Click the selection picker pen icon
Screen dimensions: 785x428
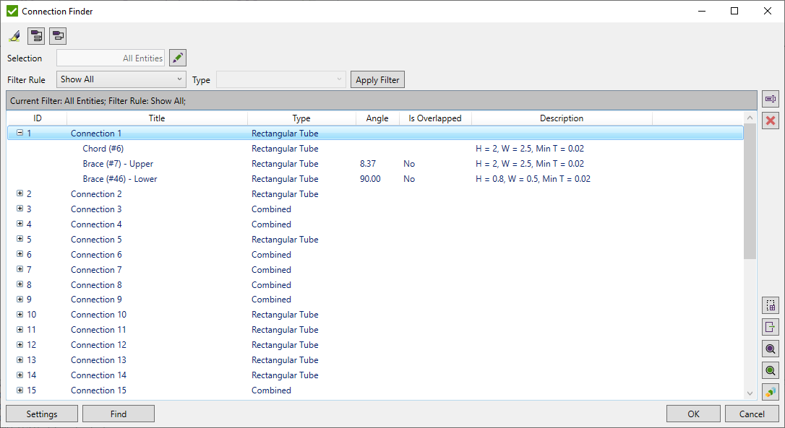[x=177, y=58]
